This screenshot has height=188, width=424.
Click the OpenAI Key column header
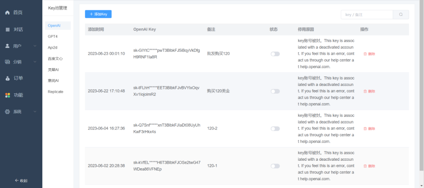click(x=145, y=29)
